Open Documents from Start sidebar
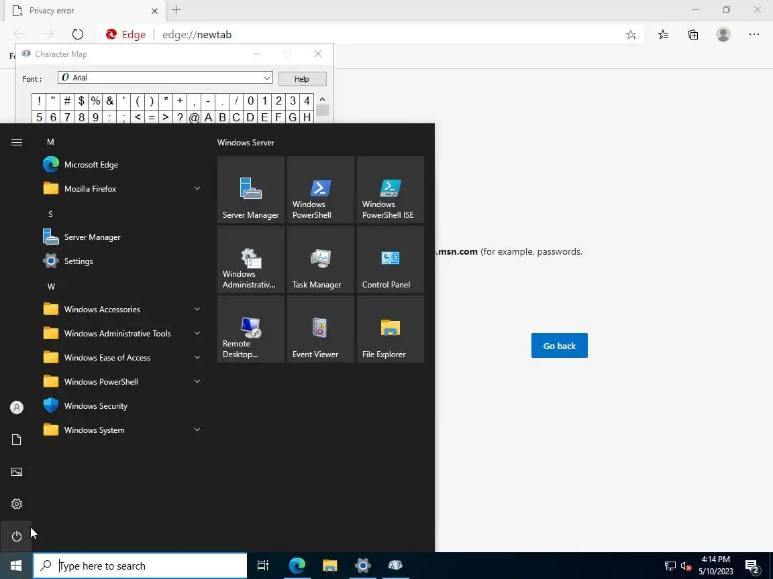Screen dimensions: 773x579 (16, 440)
